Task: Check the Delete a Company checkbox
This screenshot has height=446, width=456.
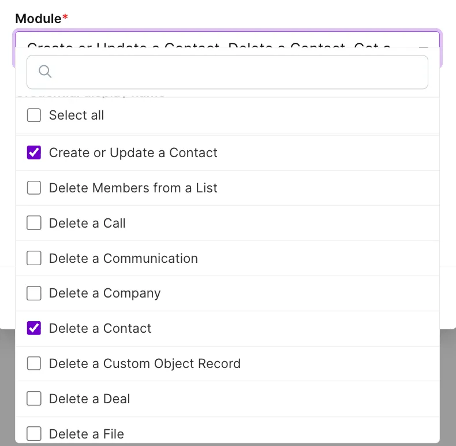Action: point(34,293)
